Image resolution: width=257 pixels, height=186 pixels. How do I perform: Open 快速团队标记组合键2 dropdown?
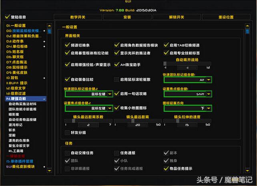pyautogui.click(x=89, y=94)
